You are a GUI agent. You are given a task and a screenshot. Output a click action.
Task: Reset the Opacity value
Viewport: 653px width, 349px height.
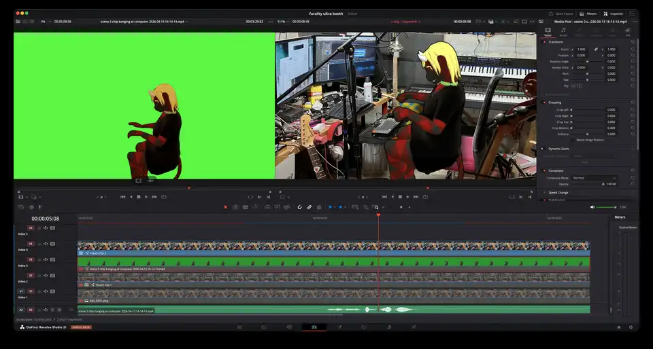pos(633,183)
